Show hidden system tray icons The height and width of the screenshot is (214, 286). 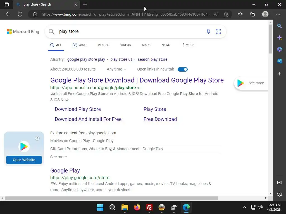(x=245, y=207)
